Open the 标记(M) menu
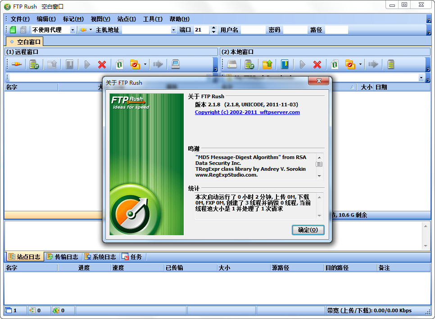The height and width of the screenshot is (319, 435). [x=73, y=19]
